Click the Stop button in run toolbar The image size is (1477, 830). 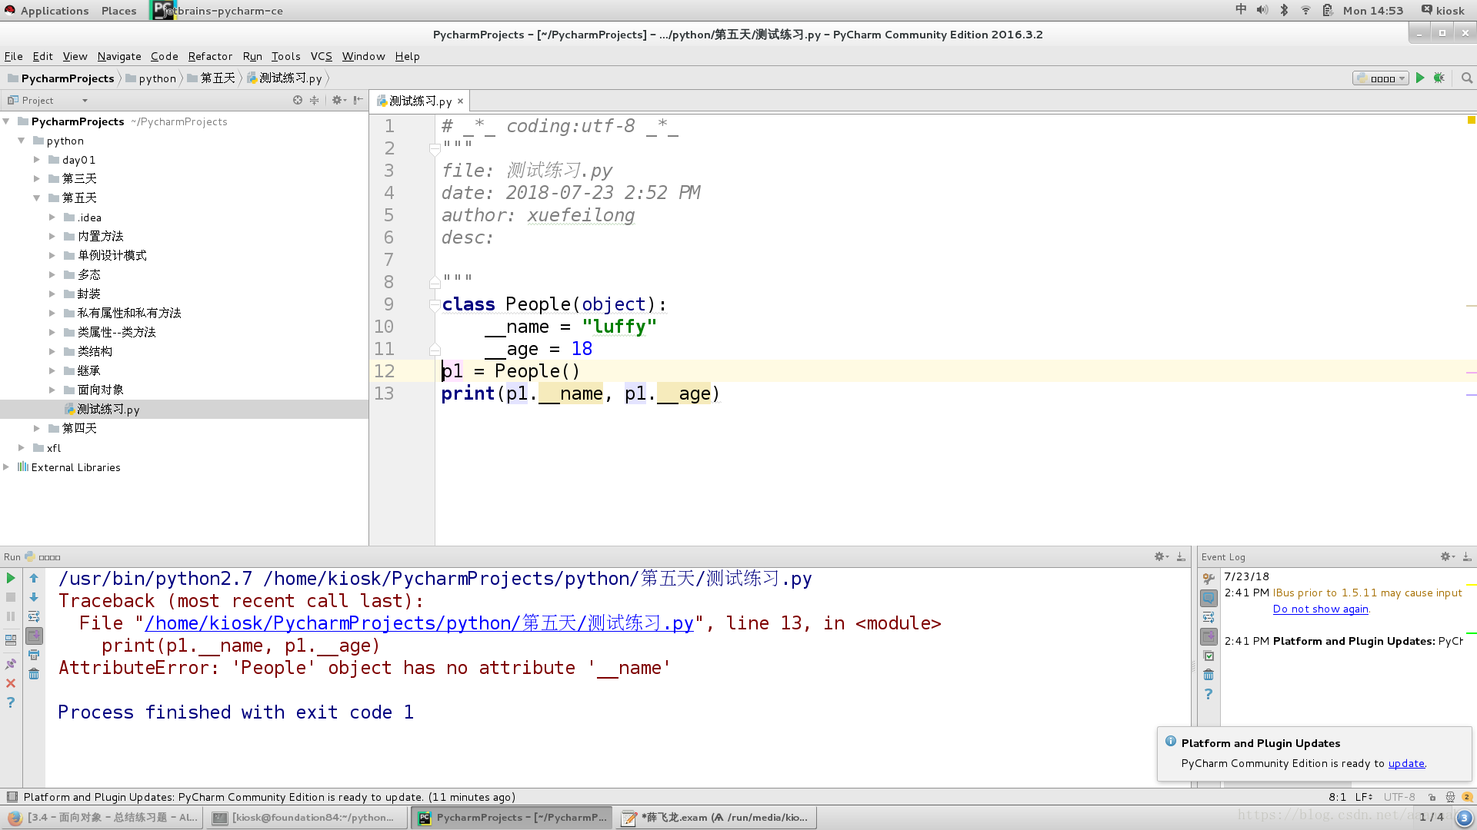point(10,598)
